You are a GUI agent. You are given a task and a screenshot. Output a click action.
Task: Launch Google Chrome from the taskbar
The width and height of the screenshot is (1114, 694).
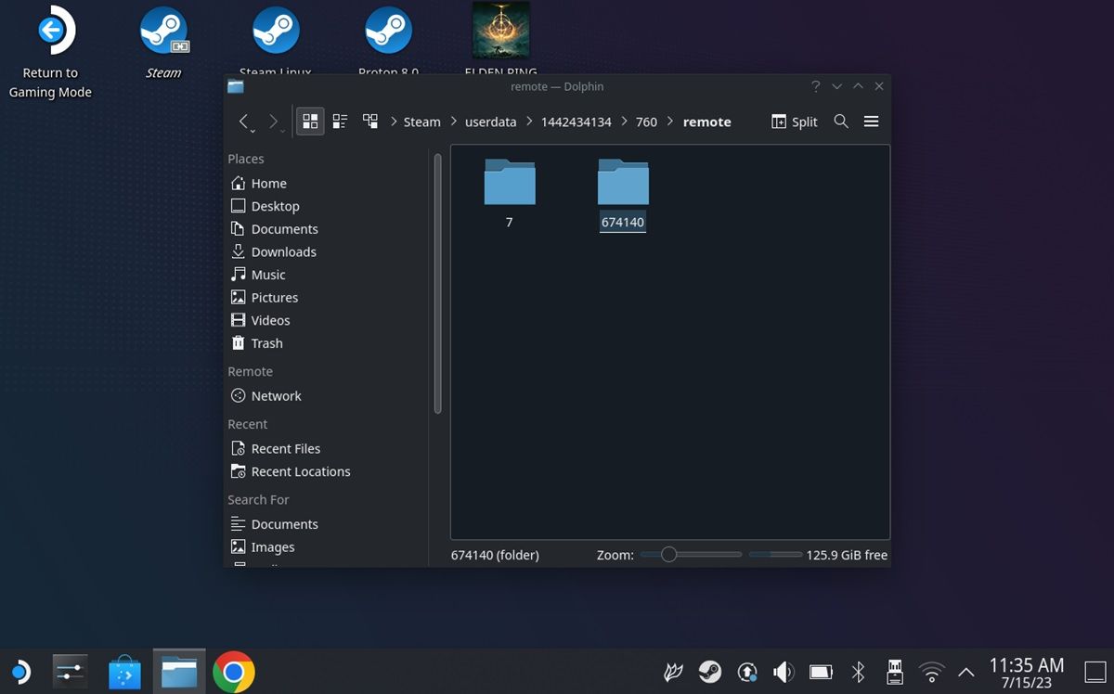coord(234,671)
